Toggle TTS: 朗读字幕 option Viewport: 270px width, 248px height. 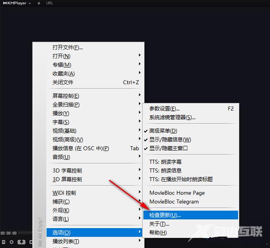[191, 162]
